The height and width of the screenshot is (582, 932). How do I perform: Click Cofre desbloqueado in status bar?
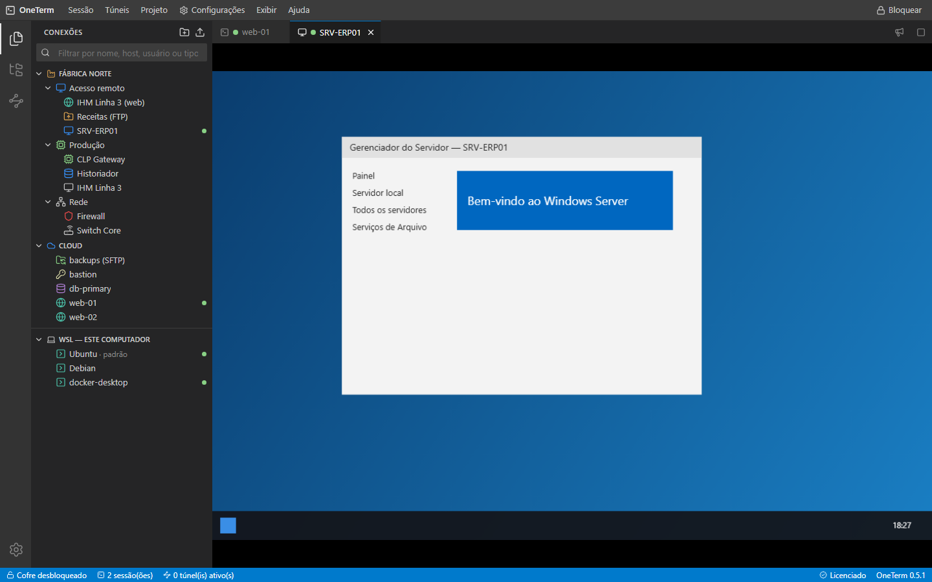[47, 576]
